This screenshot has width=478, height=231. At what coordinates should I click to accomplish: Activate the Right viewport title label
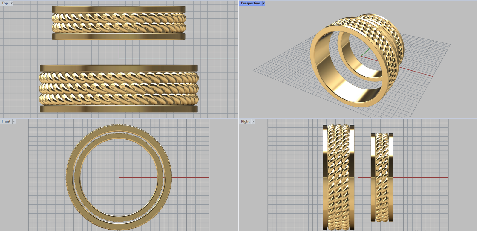tap(245, 121)
